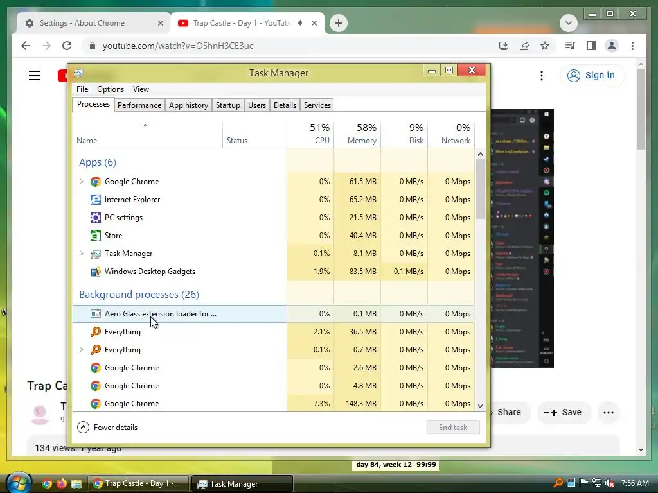Screen dimensions: 658x493
Task: Open YouTube settings three-dot menu
Action: click(542, 76)
